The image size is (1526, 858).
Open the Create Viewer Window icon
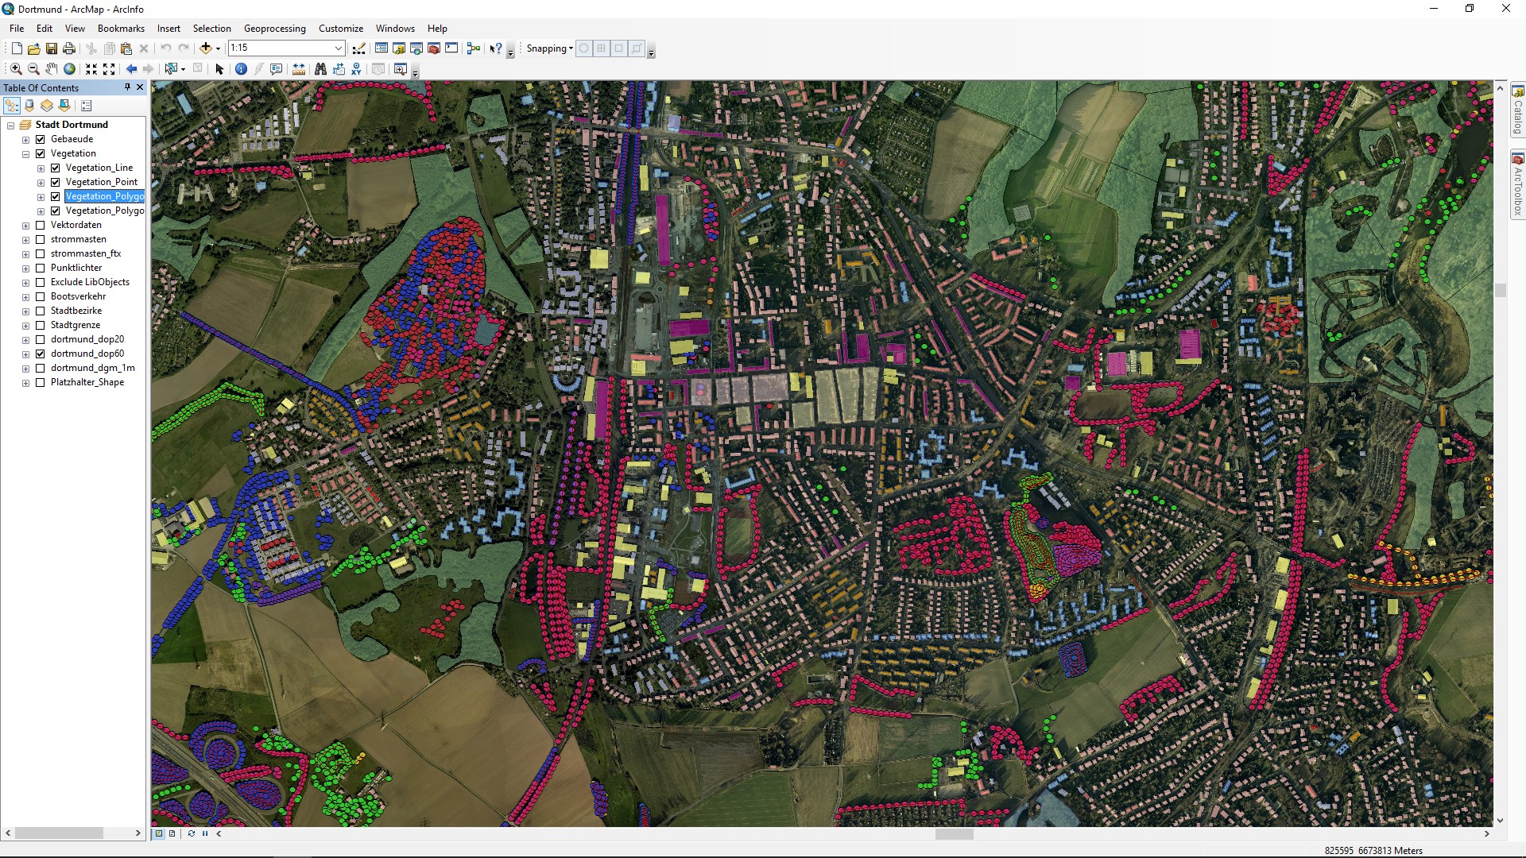click(401, 69)
